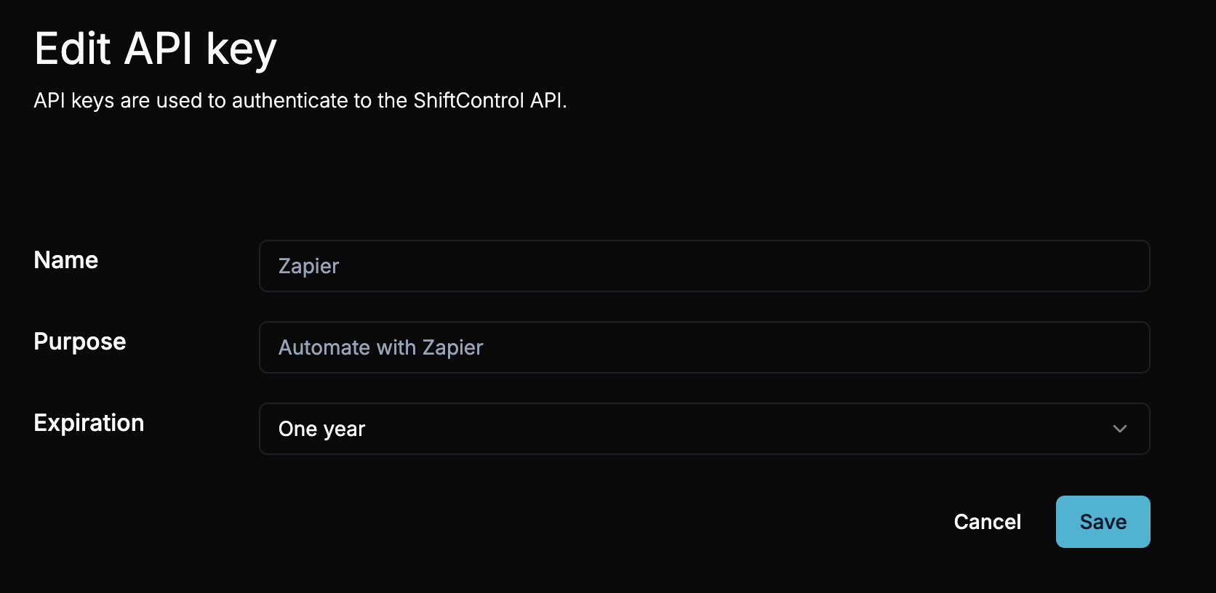Click the empty right side of Purpose field
This screenshot has height=593, width=1216.
click(x=945, y=347)
